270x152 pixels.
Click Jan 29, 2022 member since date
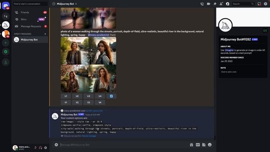click(x=227, y=61)
